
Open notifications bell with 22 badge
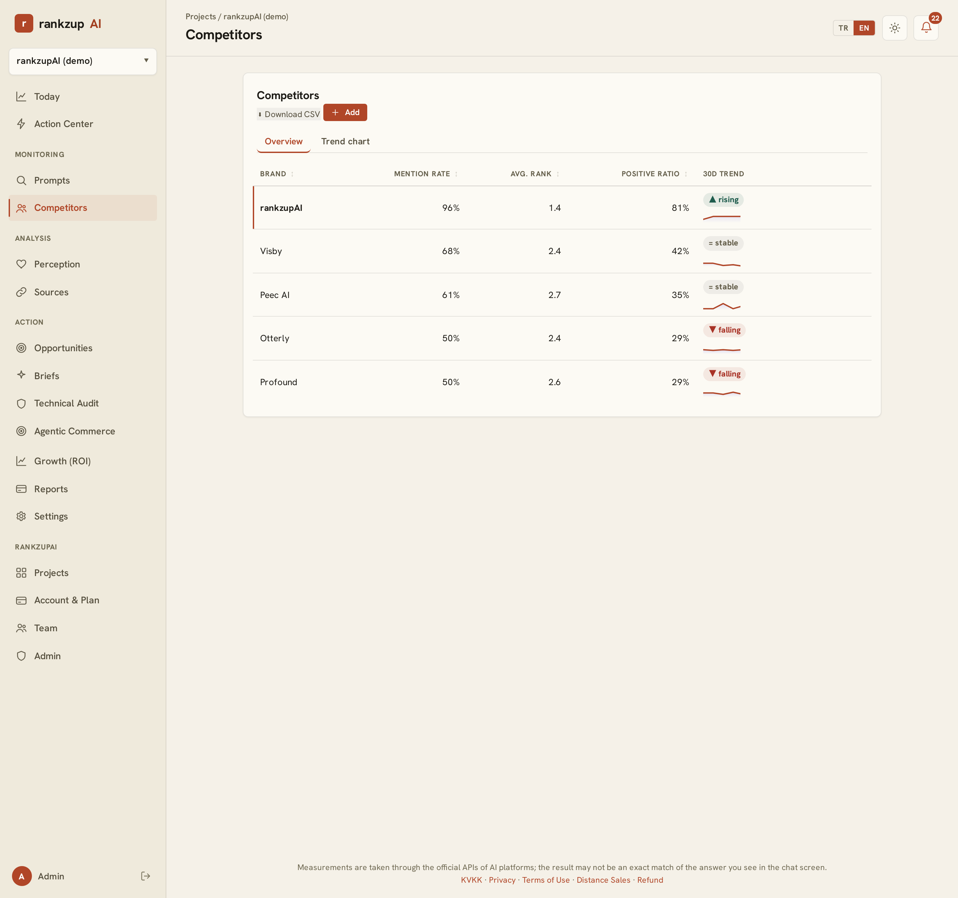926,28
